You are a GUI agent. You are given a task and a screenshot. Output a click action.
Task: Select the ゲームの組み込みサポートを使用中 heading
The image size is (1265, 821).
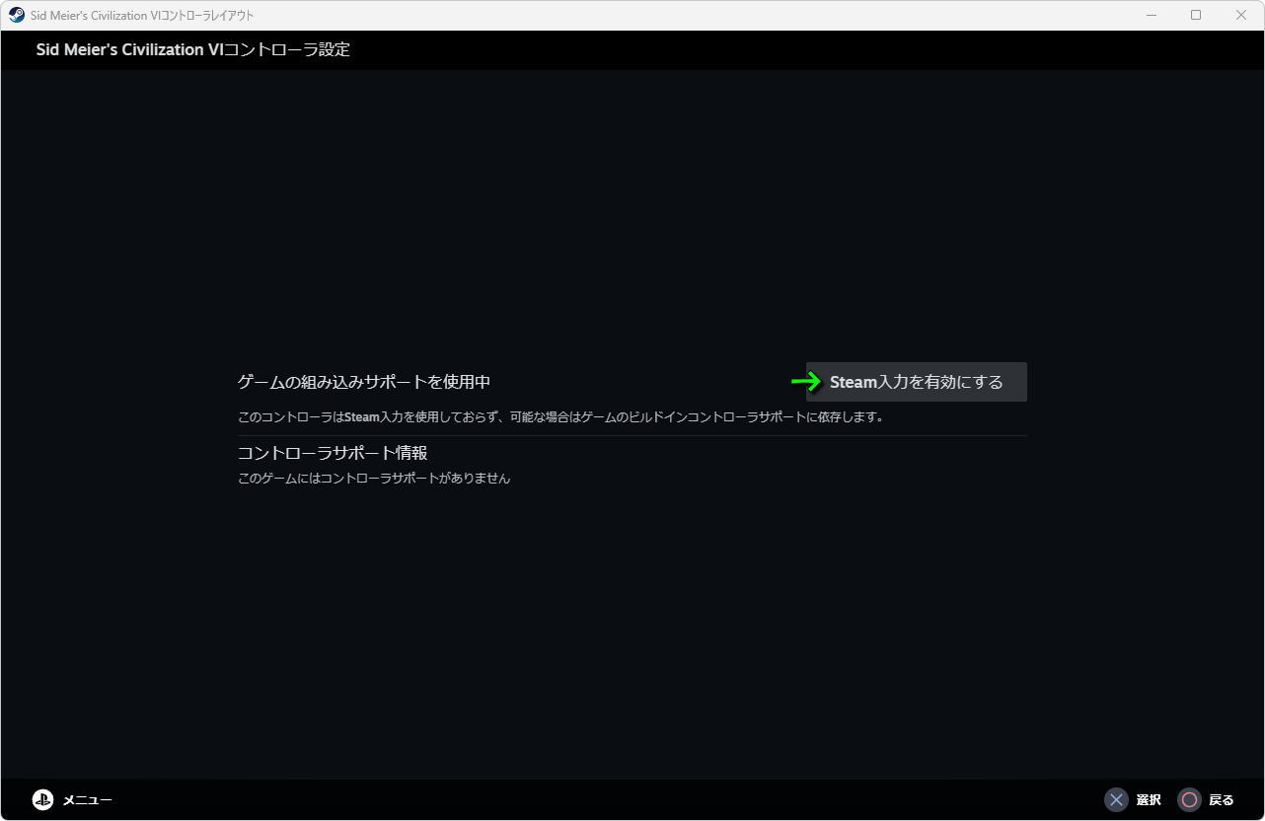[x=364, y=382]
